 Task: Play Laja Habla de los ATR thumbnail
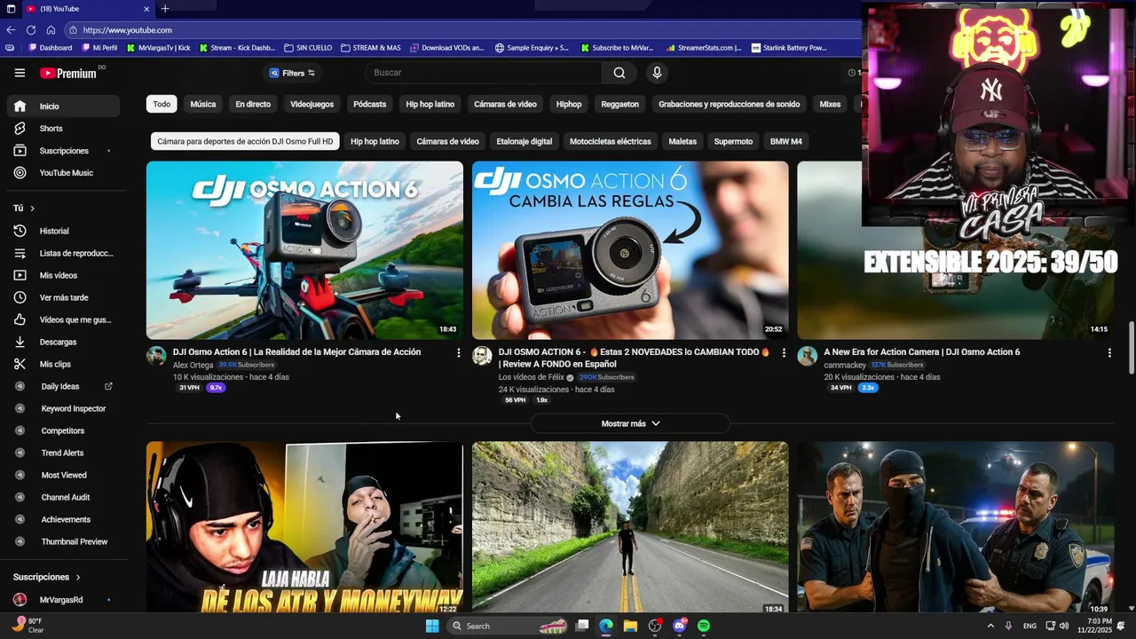click(x=304, y=527)
